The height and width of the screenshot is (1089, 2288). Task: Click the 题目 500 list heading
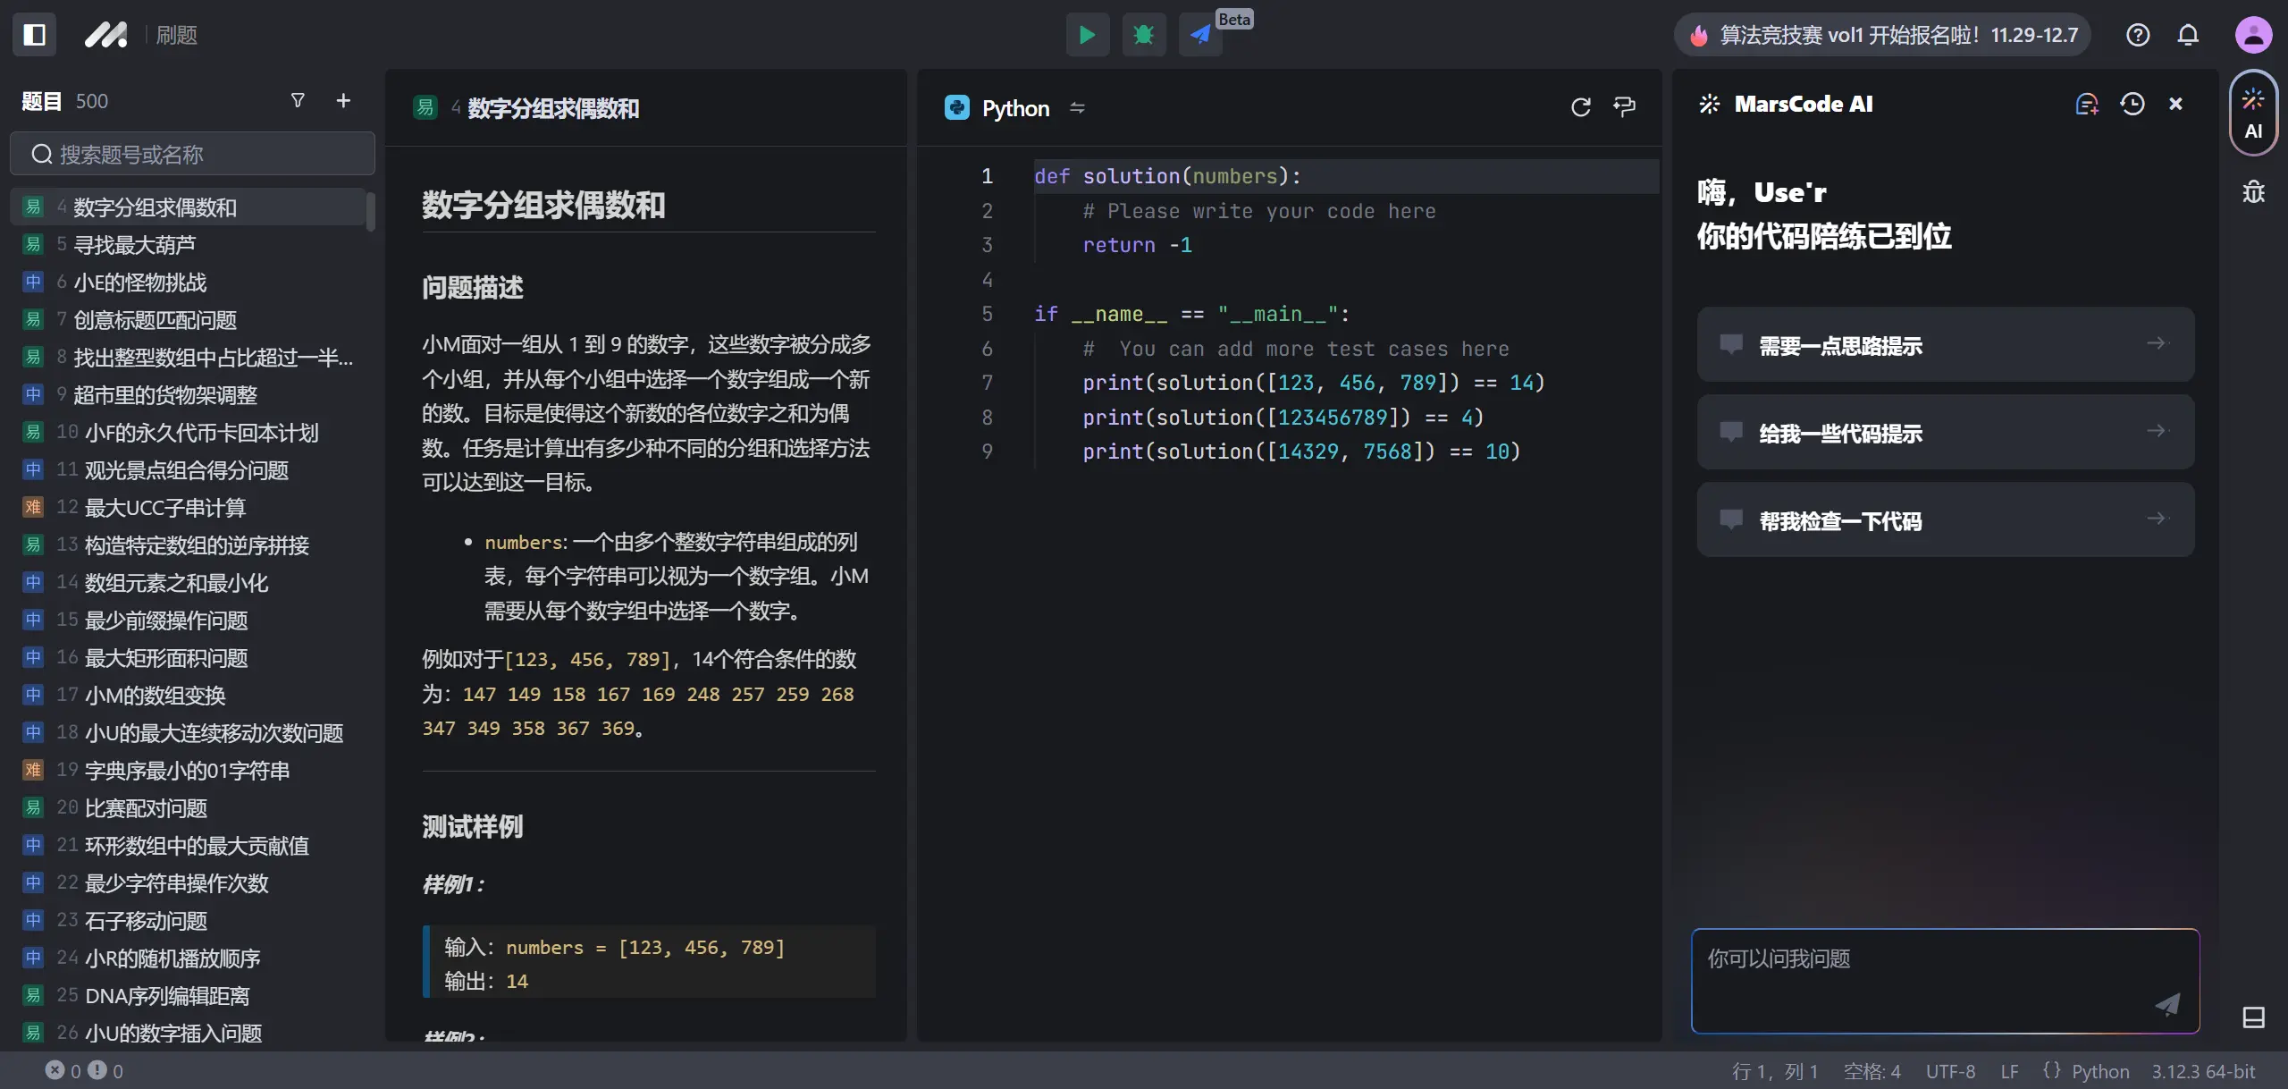(x=64, y=101)
